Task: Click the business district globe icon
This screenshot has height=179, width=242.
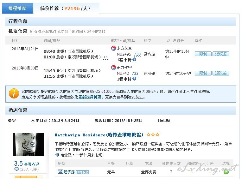Action: [57, 155]
